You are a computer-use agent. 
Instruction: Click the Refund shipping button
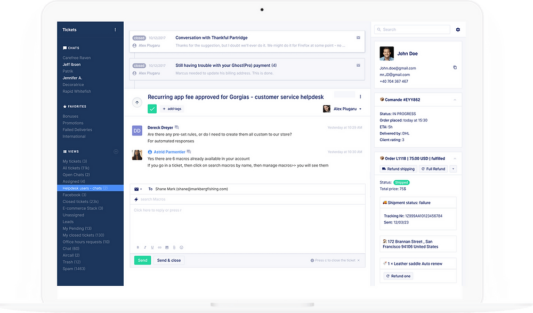398,168
